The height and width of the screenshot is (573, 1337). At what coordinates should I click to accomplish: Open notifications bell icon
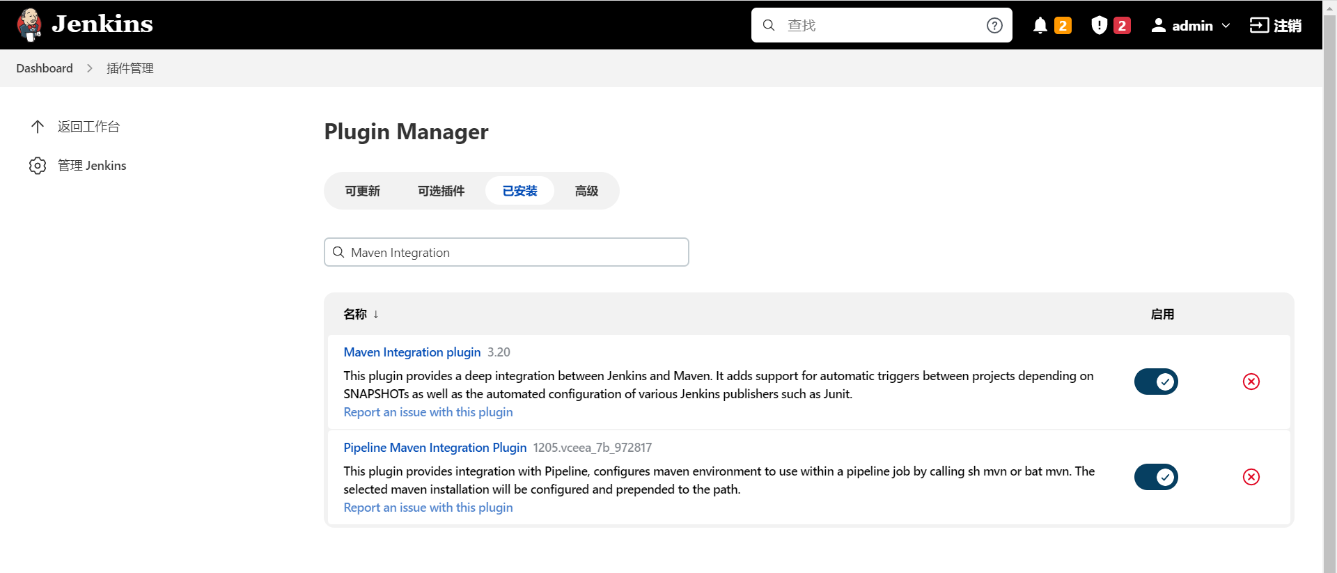coord(1040,26)
